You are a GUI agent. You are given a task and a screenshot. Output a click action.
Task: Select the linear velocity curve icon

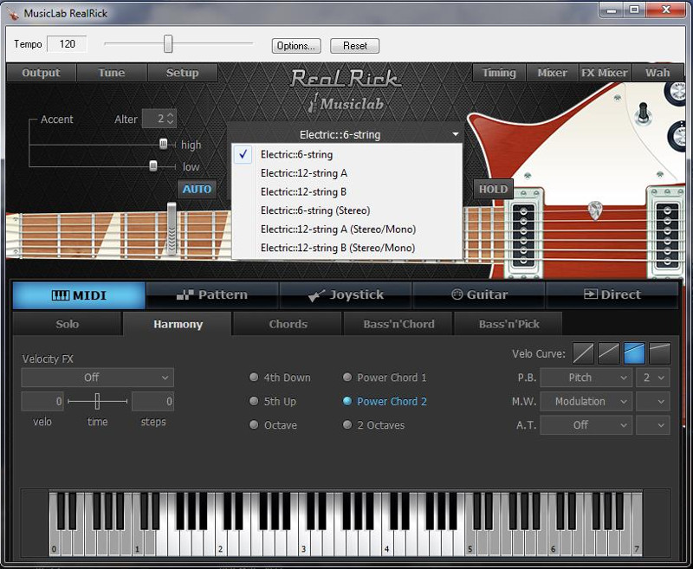pyautogui.click(x=583, y=353)
